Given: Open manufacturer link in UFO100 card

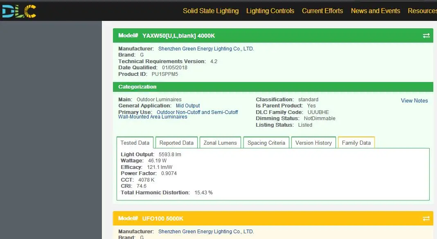Looking at the screenshot, I should point(206,232).
